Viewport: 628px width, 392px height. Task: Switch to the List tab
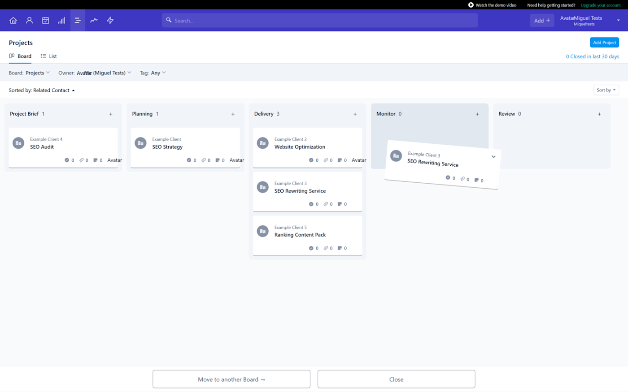pyautogui.click(x=48, y=56)
